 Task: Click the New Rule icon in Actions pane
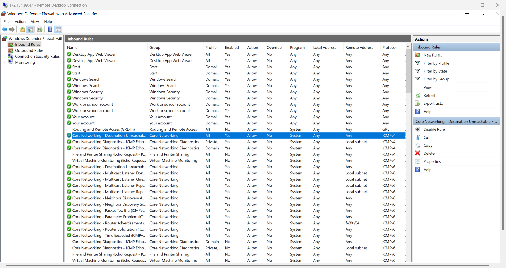(x=418, y=55)
